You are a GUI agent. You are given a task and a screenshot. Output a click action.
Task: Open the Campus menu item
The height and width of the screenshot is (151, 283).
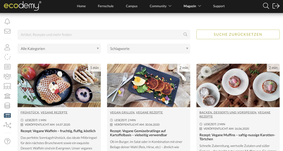[x=132, y=6]
